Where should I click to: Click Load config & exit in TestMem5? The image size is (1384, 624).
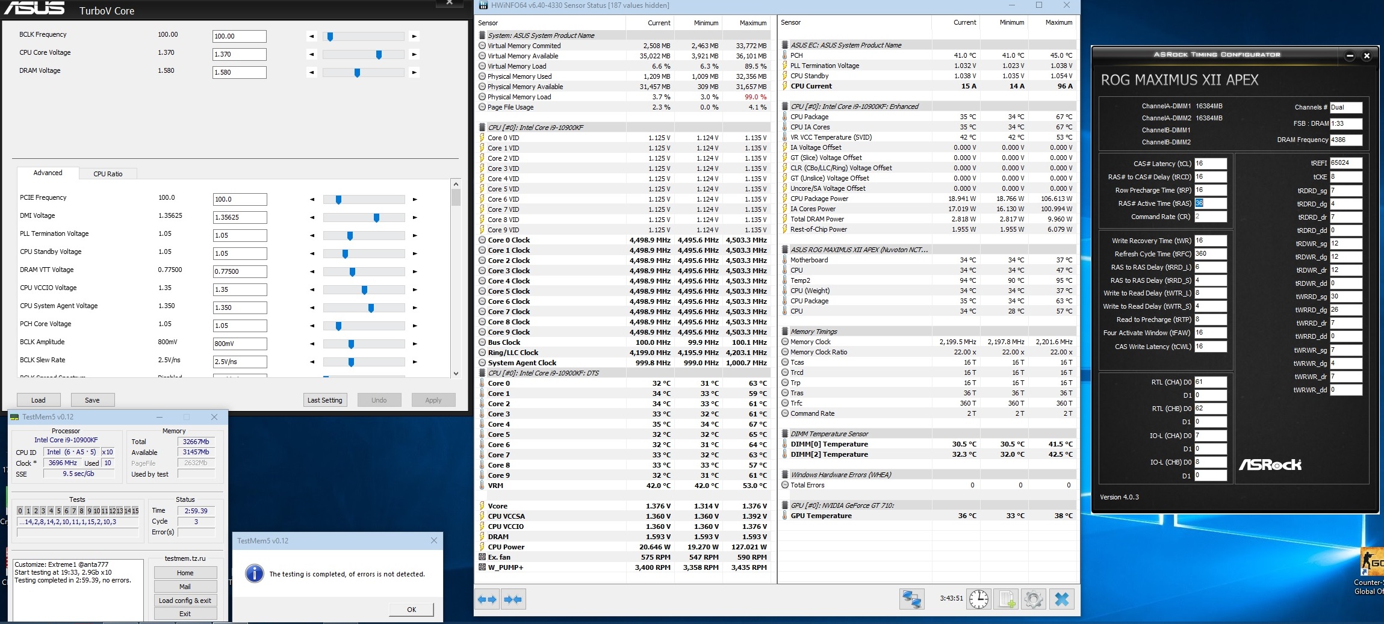pos(185,601)
